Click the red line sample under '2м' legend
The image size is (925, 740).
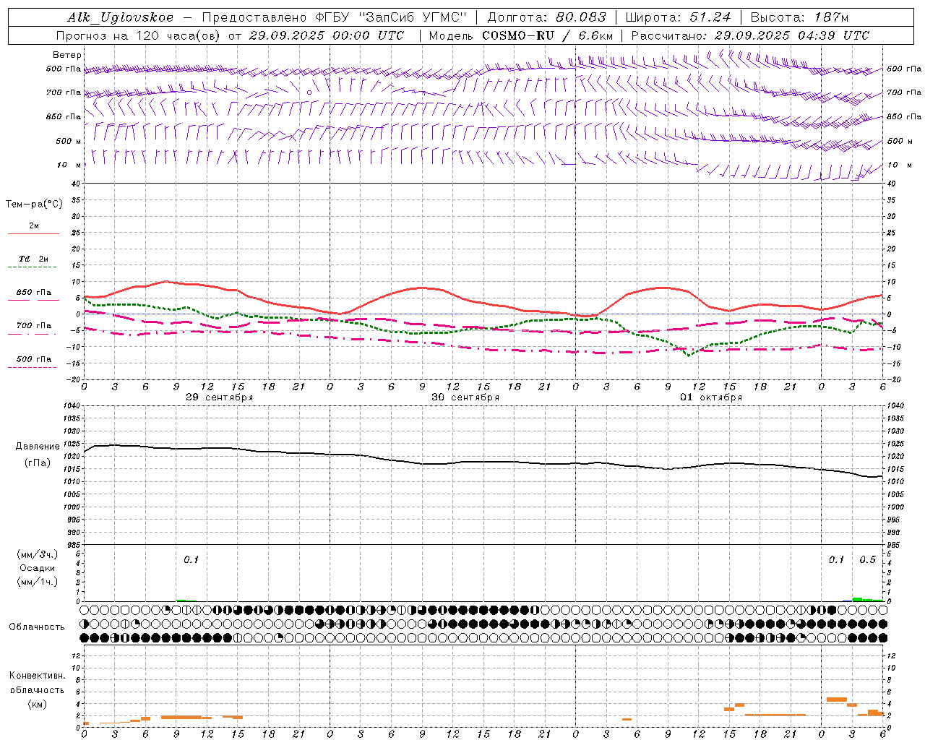(x=33, y=233)
